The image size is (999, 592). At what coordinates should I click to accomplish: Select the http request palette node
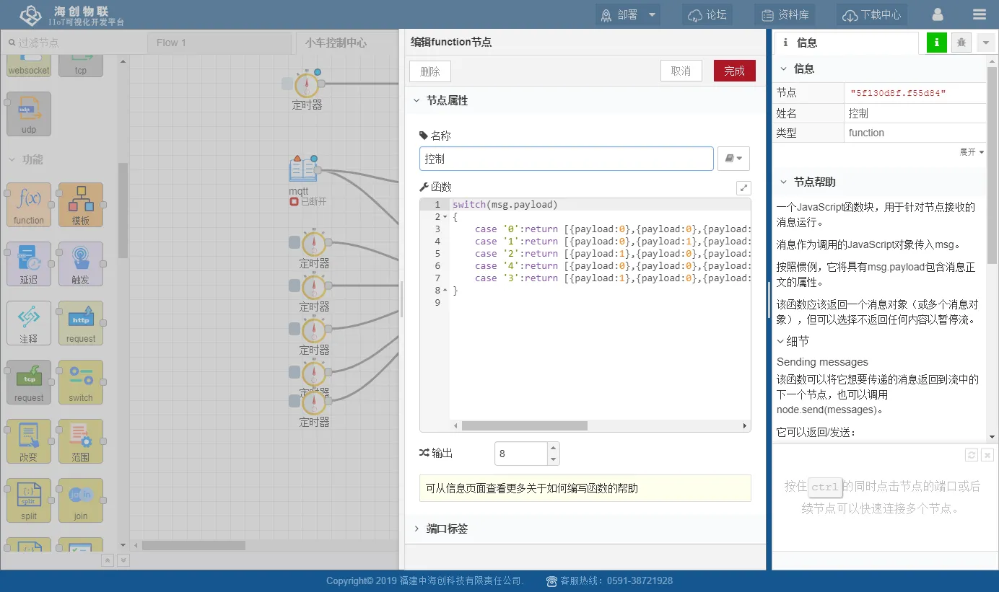tap(81, 323)
